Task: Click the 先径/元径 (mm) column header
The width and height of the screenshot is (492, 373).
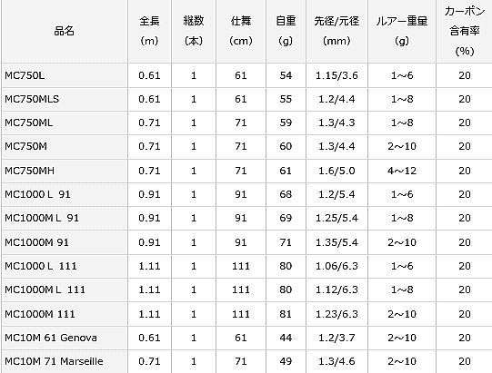Action: [x=336, y=31]
